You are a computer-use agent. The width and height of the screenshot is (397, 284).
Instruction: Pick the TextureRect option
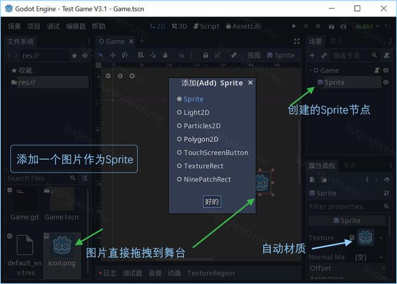(x=200, y=166)
